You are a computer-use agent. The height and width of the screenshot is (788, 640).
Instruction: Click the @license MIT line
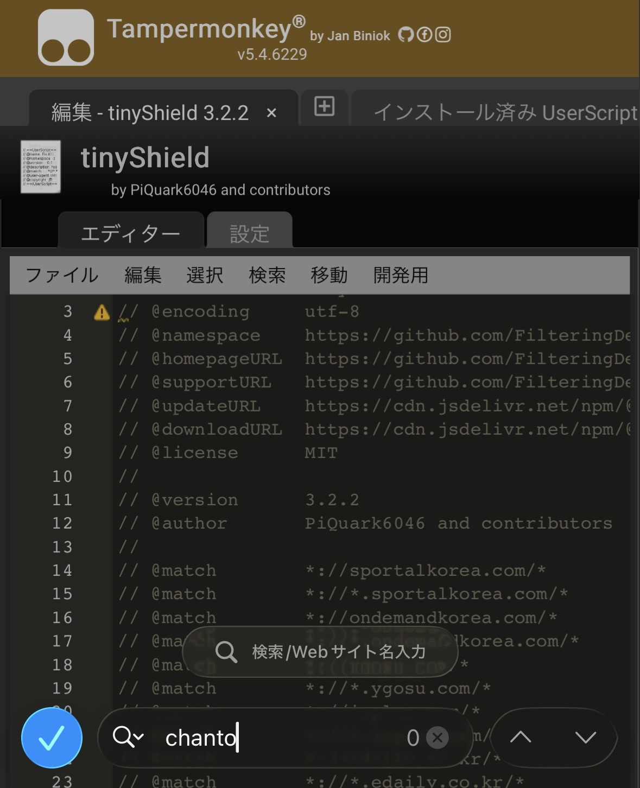click(x=228, y=453)
